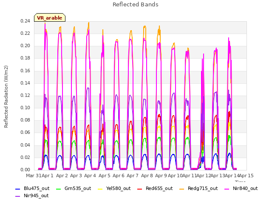The height and width of the screenshot is (204, 272).
Task: Click the Blu475_out blue legend swatch
Action: [18, 189]
